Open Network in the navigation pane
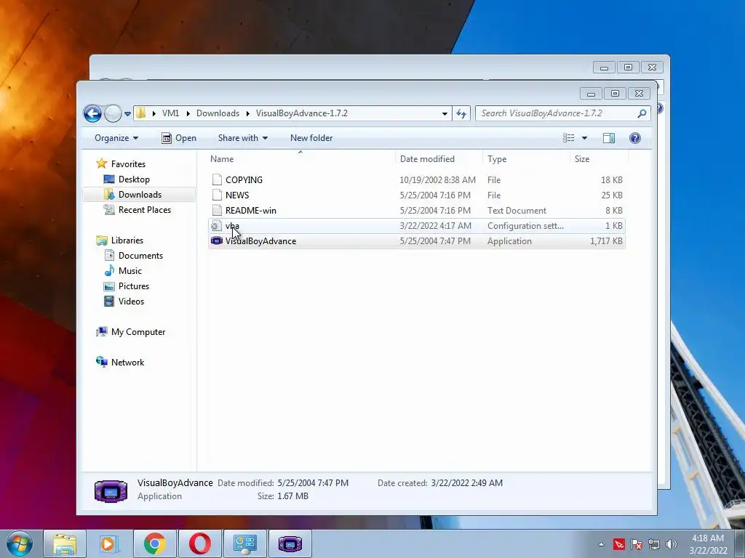This screenshot has width=745, height=558. 127,362
